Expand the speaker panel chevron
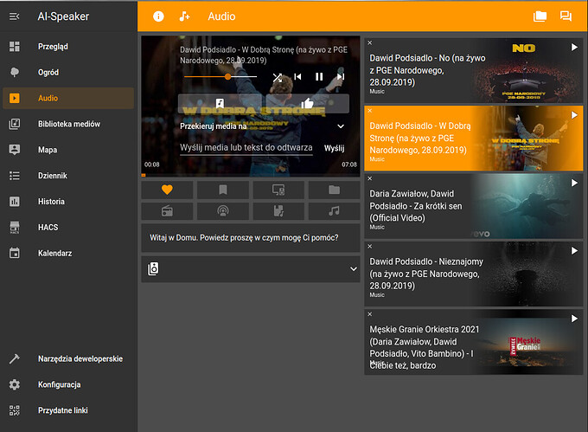This screenshot has width=588, height=432. [x=353, y=269]
